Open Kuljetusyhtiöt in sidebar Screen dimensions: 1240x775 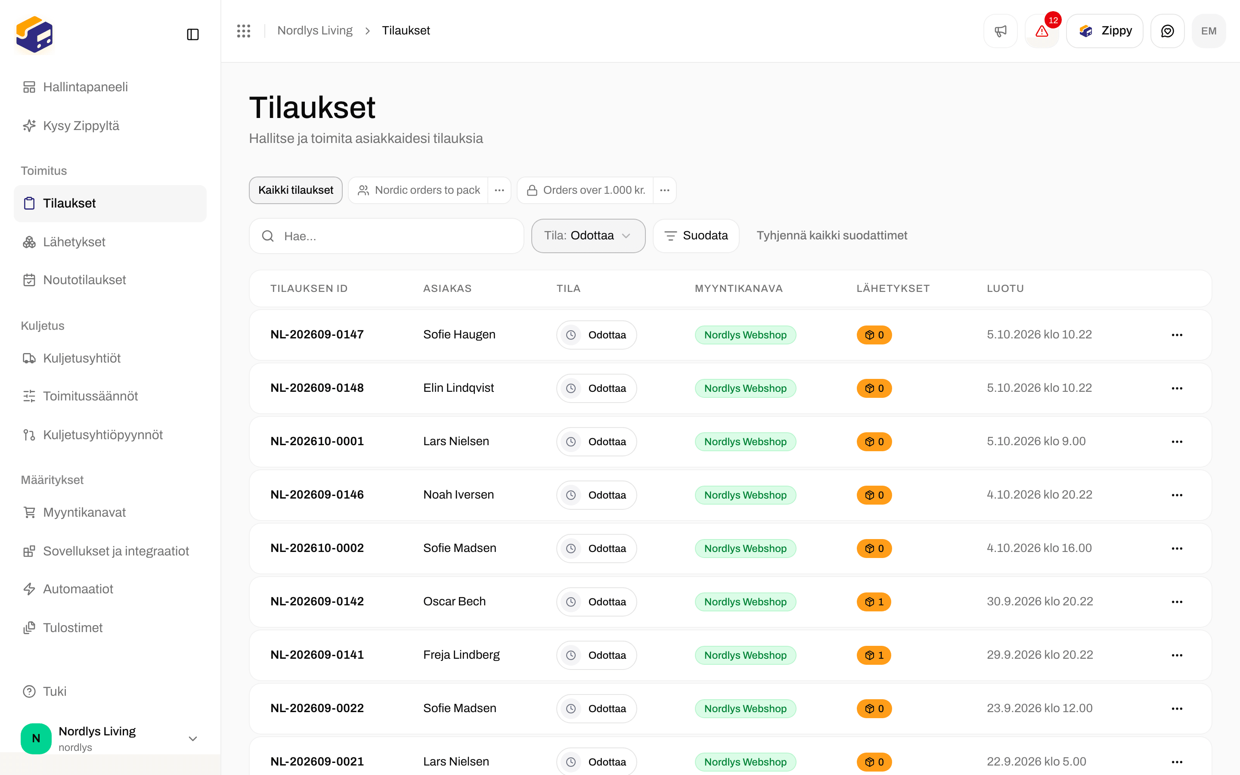point(110,358)
